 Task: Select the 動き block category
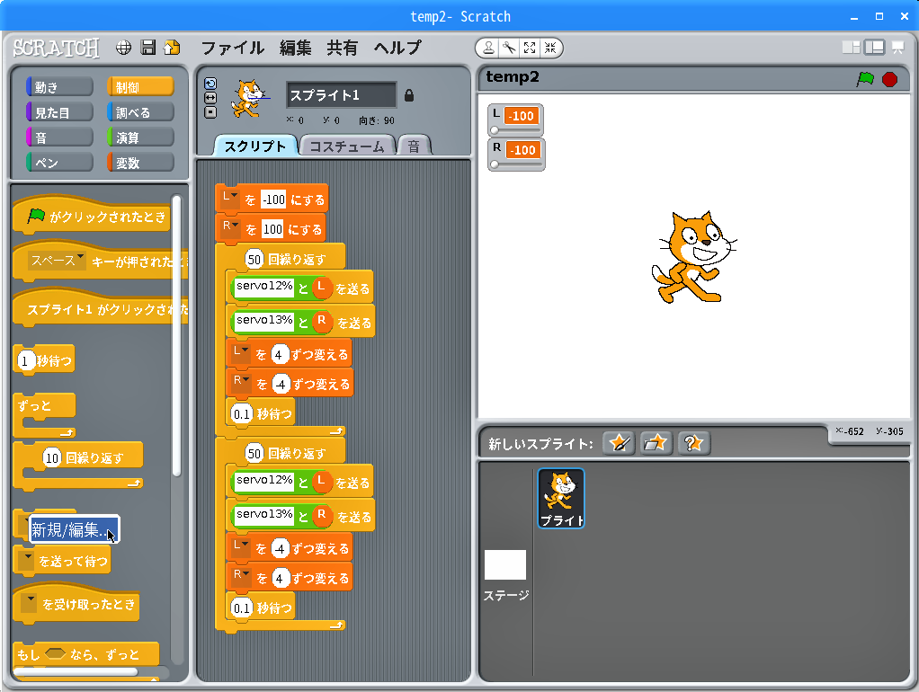tap(59, 86)
